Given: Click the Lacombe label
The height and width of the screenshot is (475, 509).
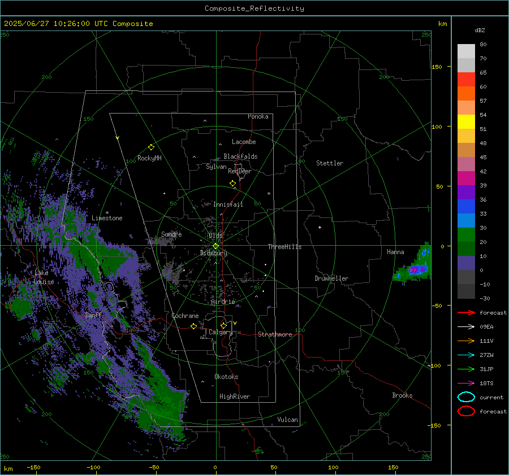Looking at the screenshot, I should (x=244, y=142).
